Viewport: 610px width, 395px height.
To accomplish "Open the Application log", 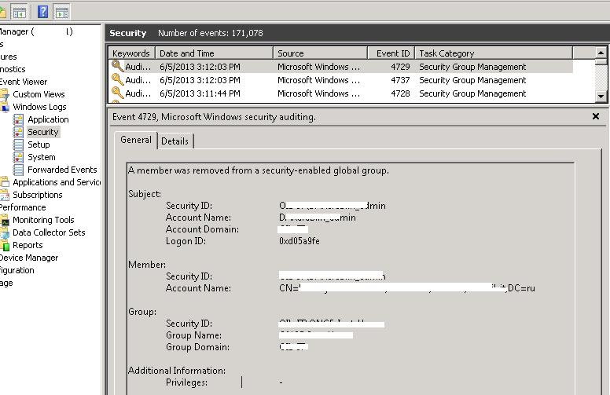I will [48, 119].
